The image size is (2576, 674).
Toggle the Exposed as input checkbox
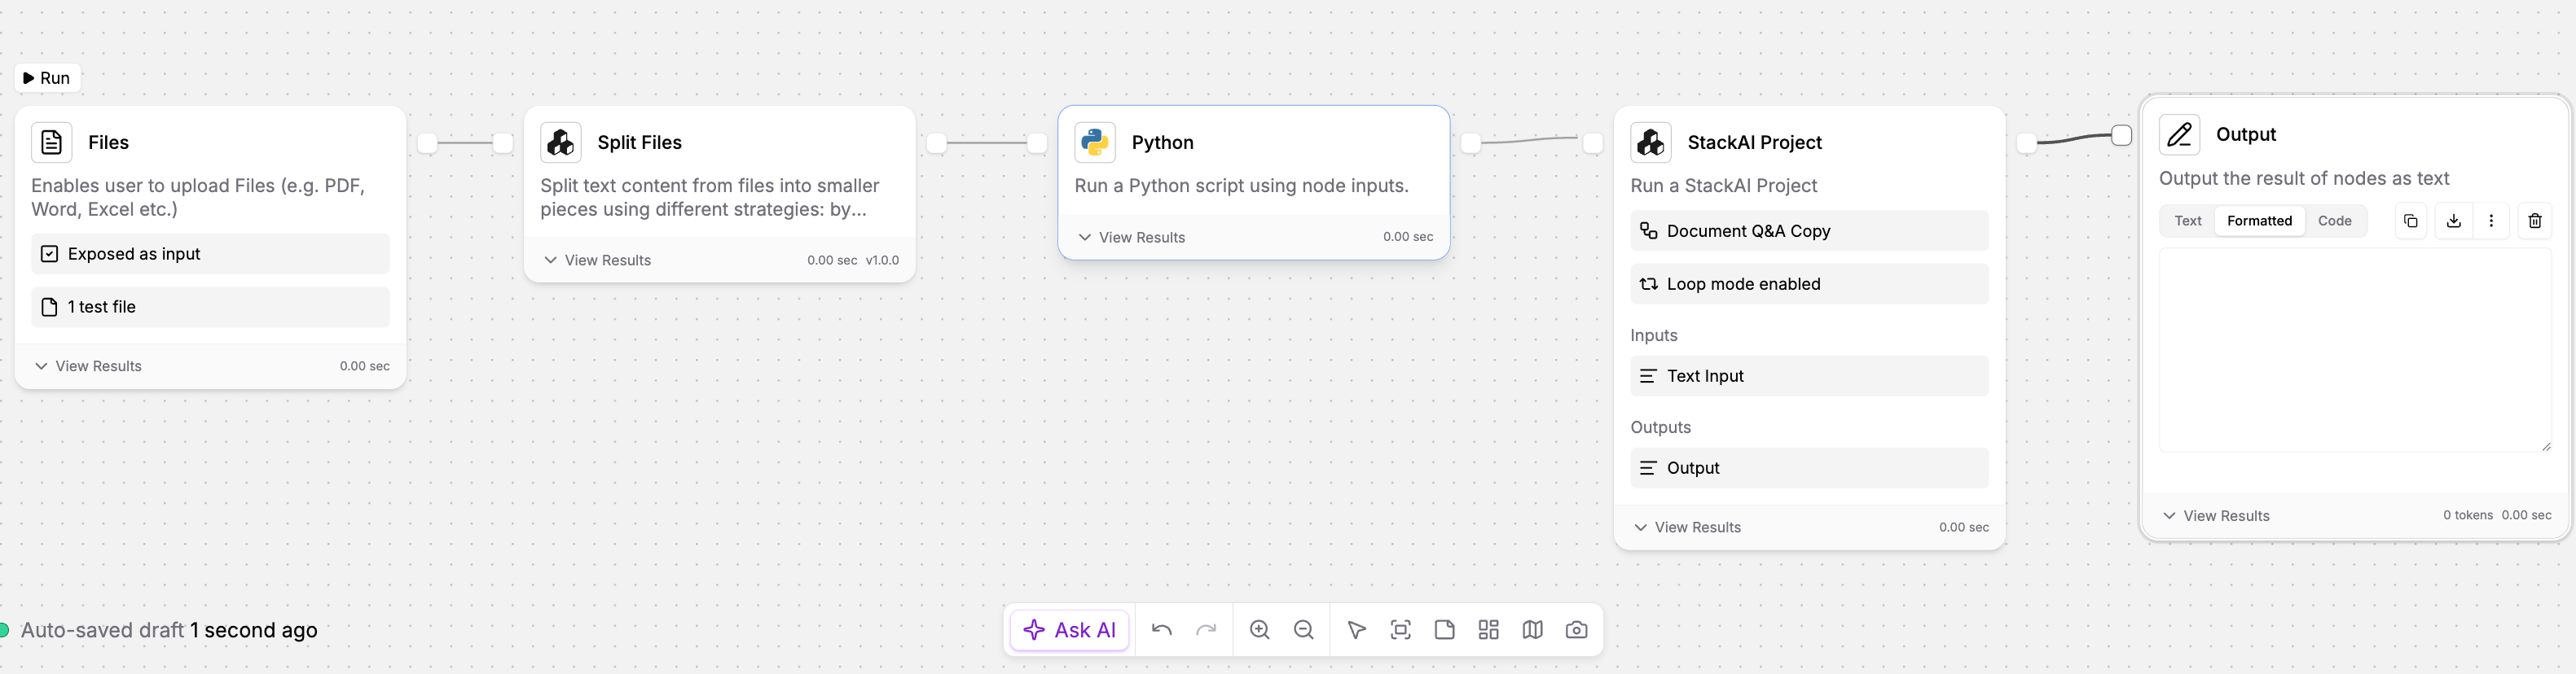click(50, 254)
